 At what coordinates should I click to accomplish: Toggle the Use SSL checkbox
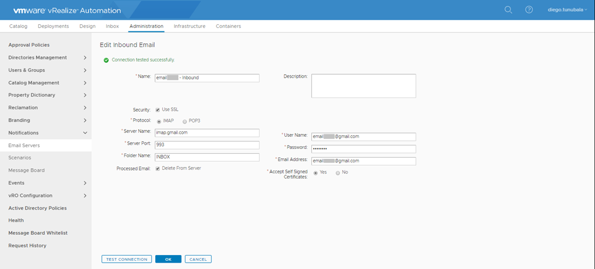tap(157, 110)
